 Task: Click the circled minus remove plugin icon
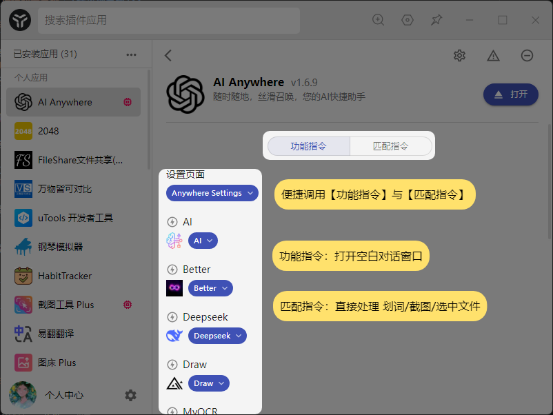point(527,56)
